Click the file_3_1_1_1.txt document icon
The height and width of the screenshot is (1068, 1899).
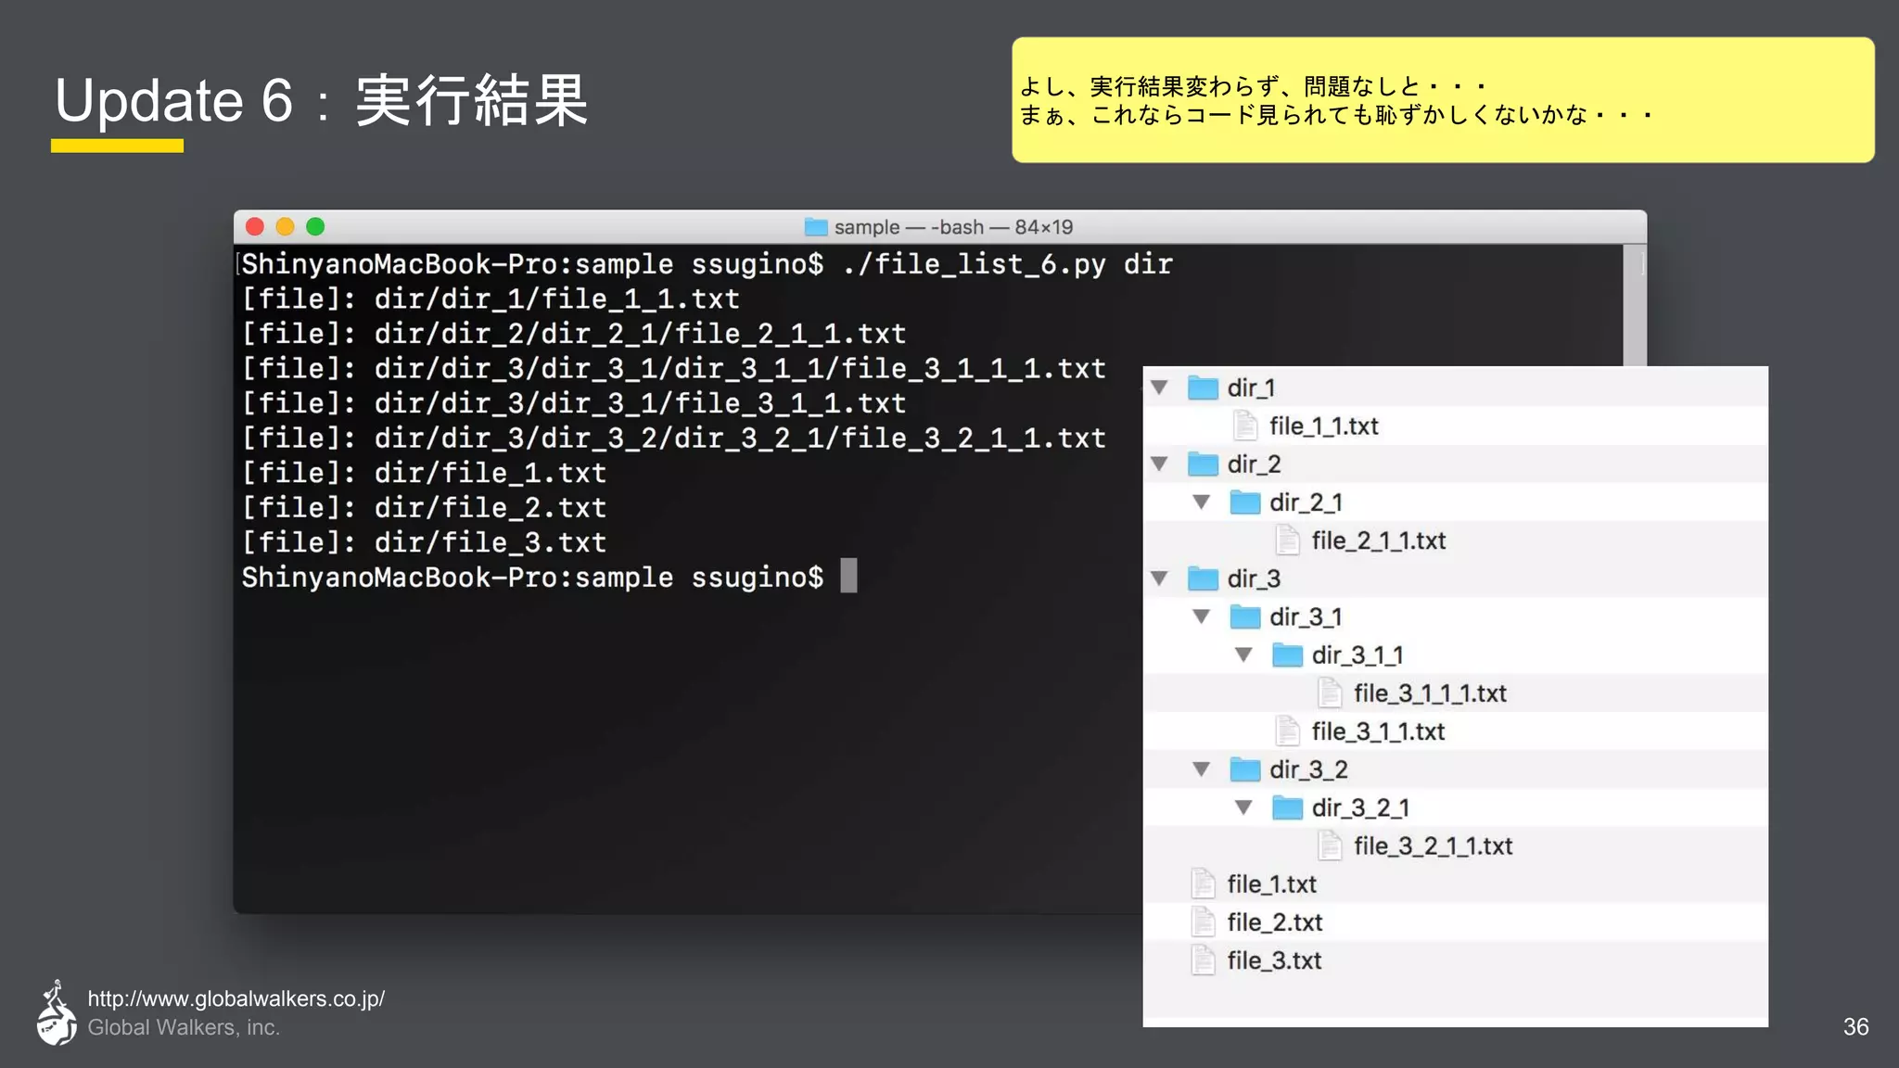click(x=1330, y=693)
